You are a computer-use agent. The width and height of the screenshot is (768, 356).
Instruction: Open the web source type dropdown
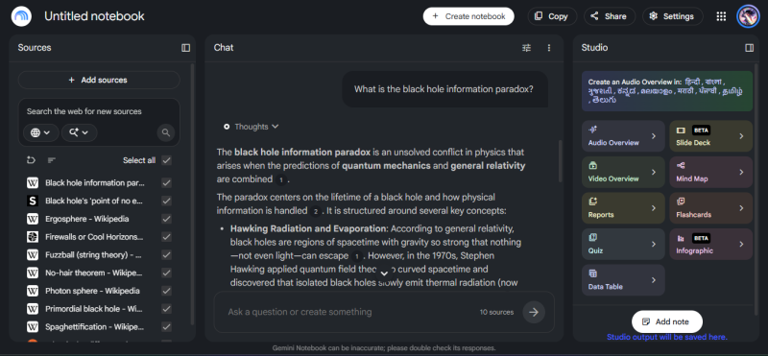pyautogui.click(x=40, y=132)
